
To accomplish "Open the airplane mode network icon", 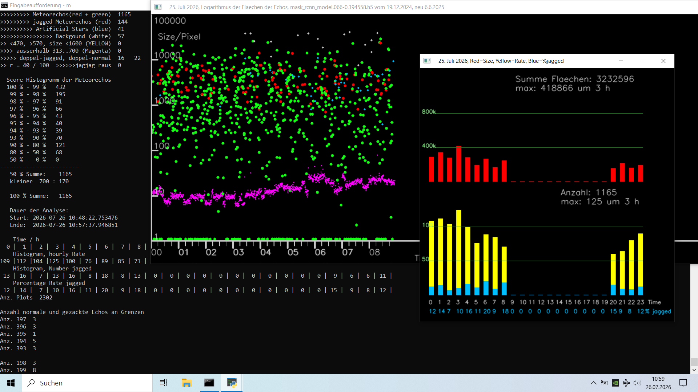I will [x=626, y=383].
